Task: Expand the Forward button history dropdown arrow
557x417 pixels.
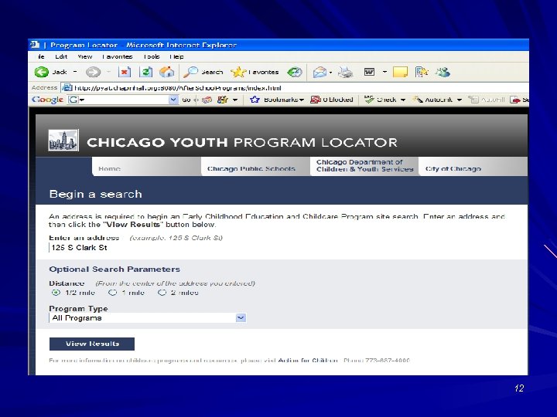Action: [x=109, y=72]
